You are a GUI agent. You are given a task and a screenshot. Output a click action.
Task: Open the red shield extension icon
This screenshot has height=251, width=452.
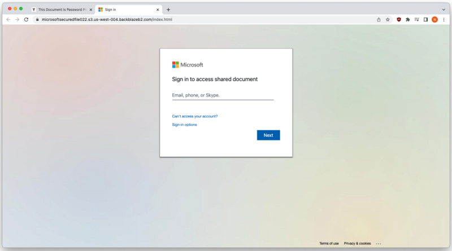(x=399, y=20)
